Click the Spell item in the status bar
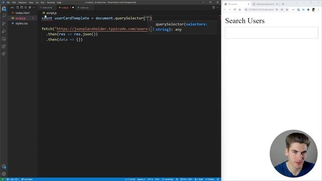Image resolution: width=322 pixels, height=181 pixels. [199, 179]
